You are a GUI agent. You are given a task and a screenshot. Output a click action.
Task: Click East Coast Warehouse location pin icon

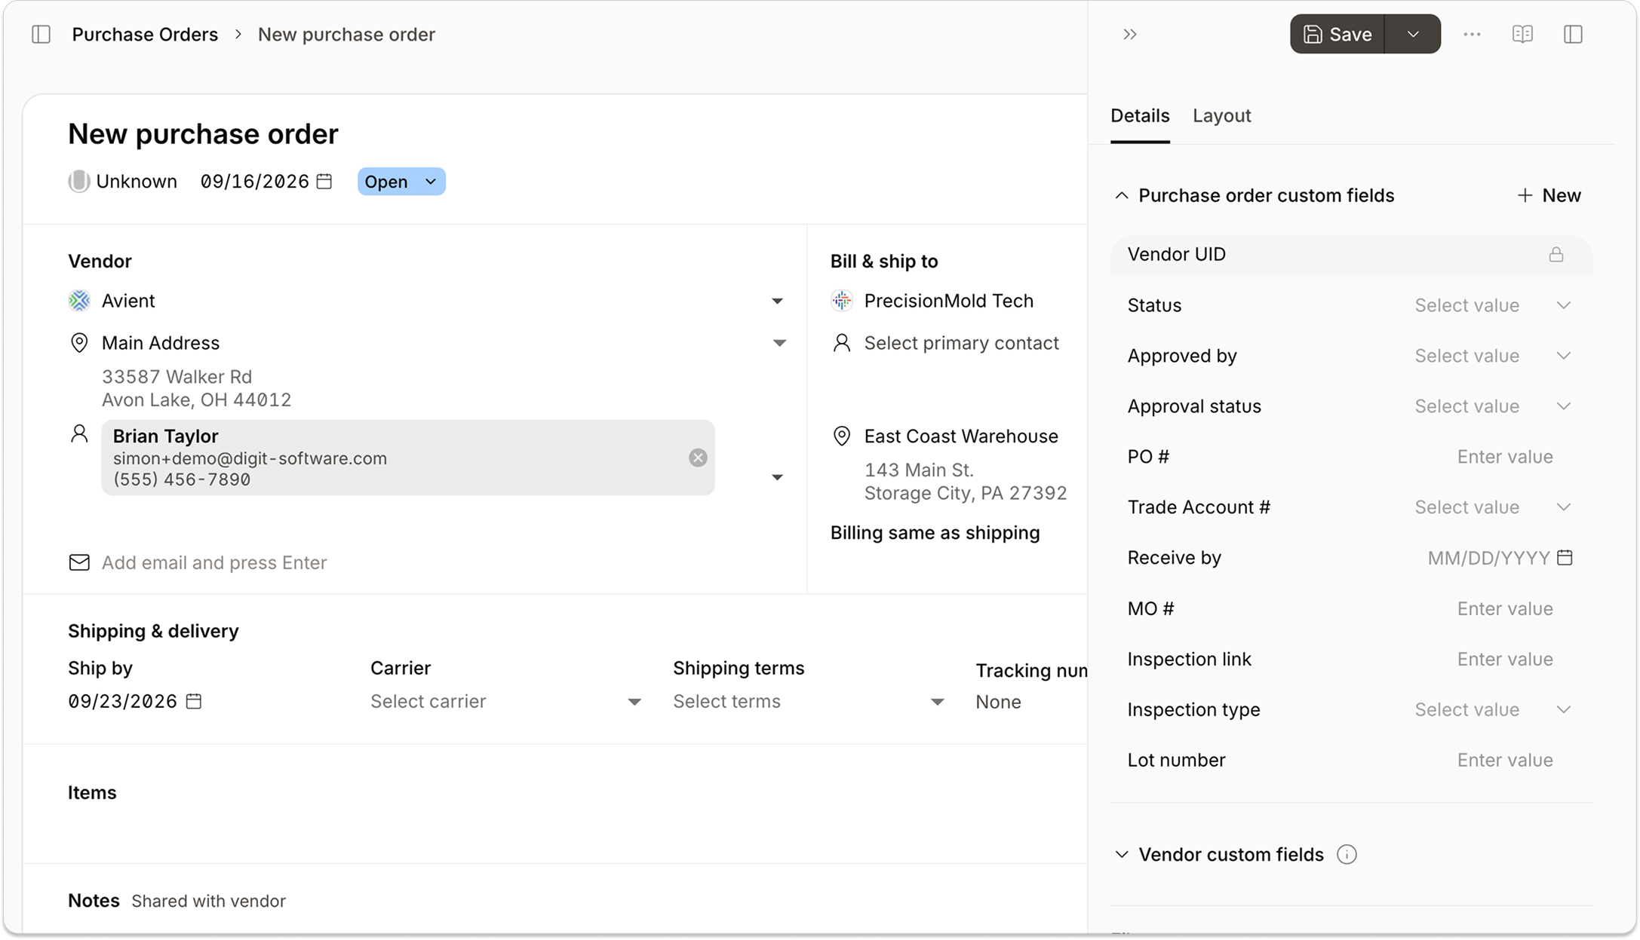(x=842, y=436)
